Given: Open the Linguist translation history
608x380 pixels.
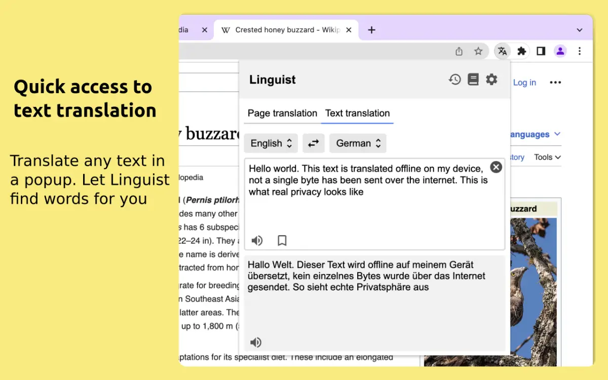Looking at the screenshot, I should 454,79.
